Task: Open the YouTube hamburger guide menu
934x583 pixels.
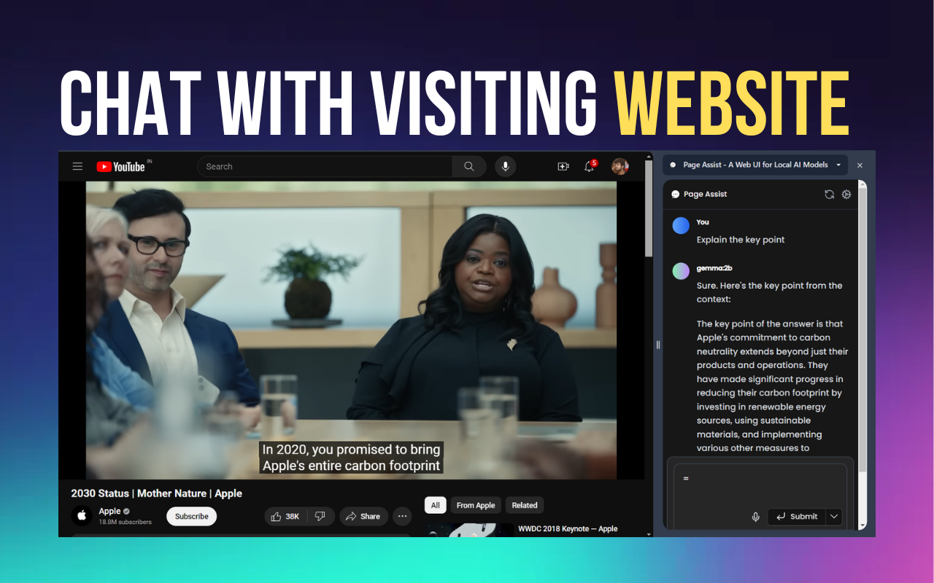Action: (x=77, y=167)
